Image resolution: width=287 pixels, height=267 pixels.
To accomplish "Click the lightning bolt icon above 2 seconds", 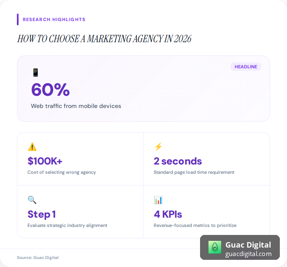I will coord(158,147).
